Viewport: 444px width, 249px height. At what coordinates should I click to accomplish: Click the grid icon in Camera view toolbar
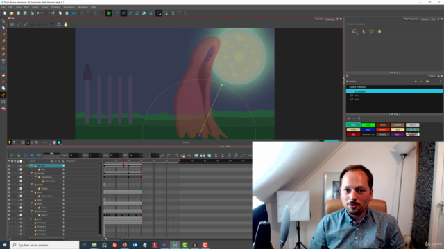click(12, 25)
